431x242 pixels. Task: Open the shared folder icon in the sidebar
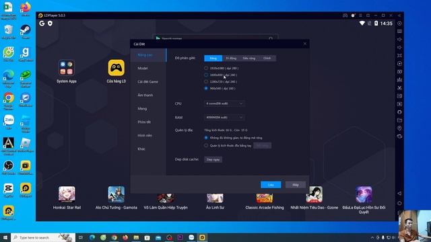399,120
